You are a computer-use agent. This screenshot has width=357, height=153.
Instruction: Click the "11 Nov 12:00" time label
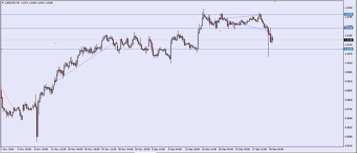pos(59,149)
